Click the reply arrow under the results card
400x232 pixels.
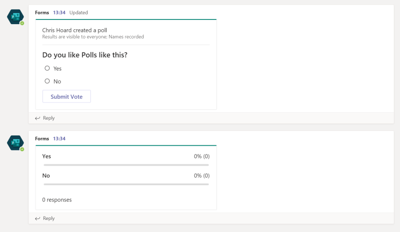38,219
